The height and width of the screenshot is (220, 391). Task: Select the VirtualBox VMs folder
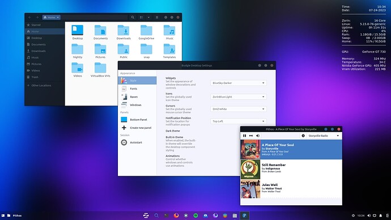pyautogui.click(x=100, y=70)
